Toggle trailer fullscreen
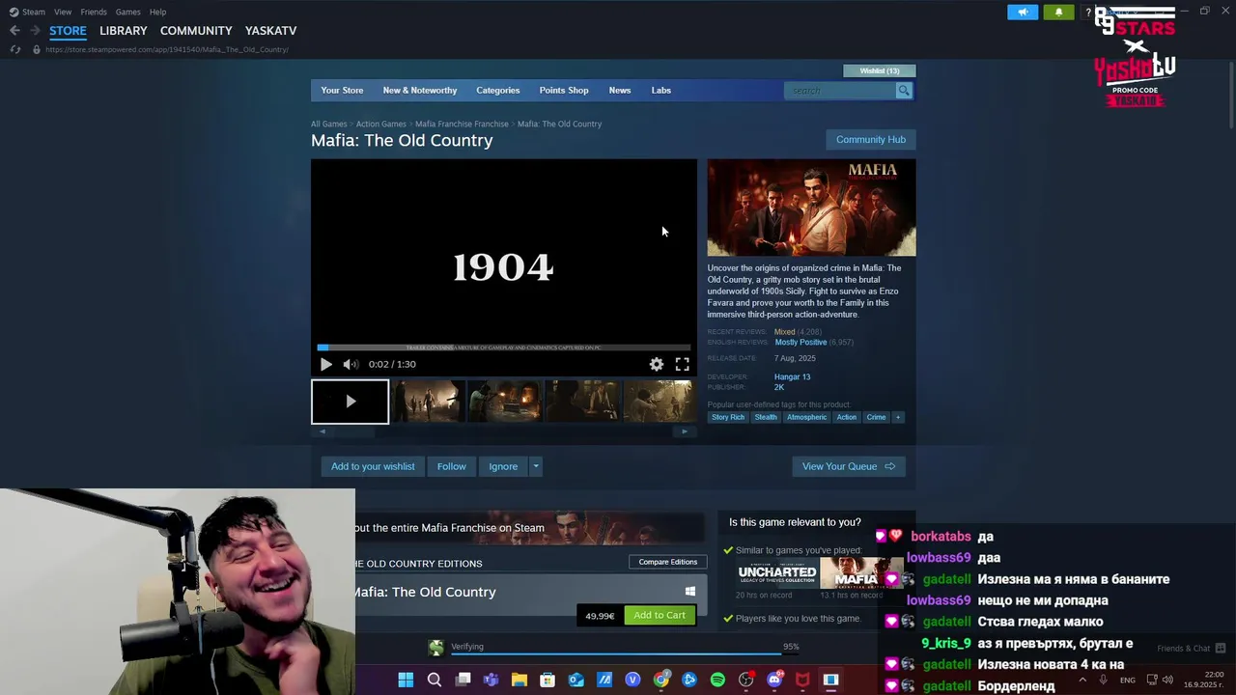The image size is (1236, 695). pyautogui.click(x=682, y=364)
